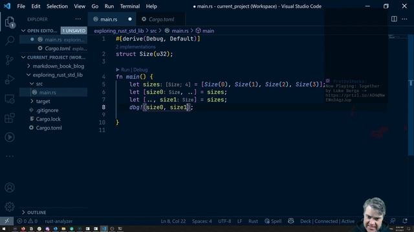The width and height of the screenshot is (414, 232).
Task: Open the Run menu
Action: [x=109, y=6]
